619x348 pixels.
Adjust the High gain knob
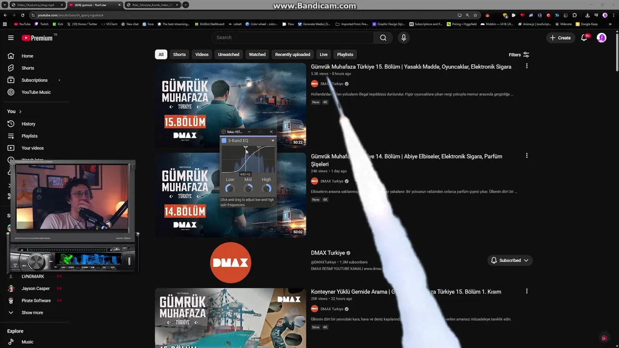point(266,188)
